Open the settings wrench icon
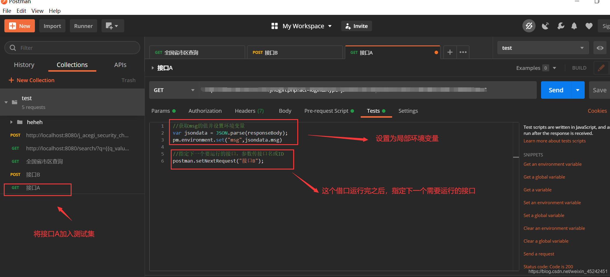 pos(561,26)
